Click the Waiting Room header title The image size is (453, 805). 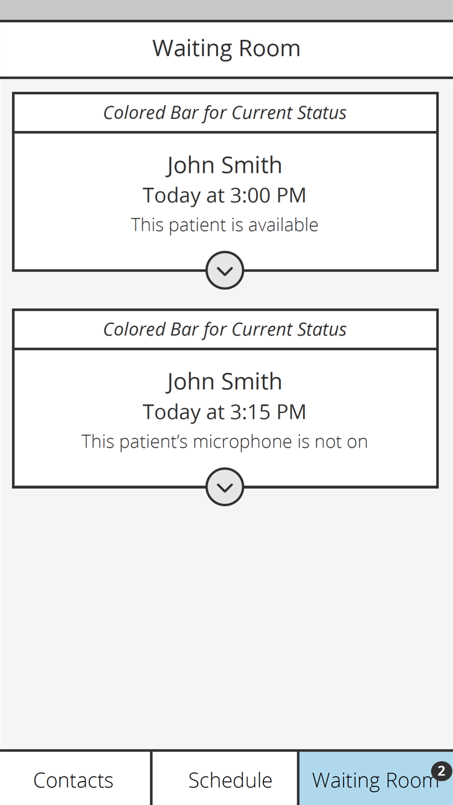pos(226,48)
